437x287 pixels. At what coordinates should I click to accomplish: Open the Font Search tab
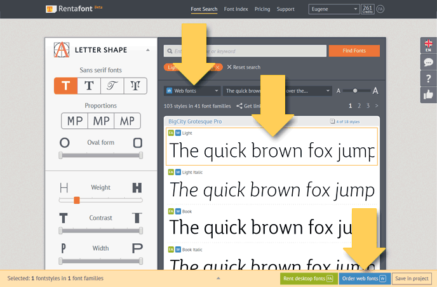click(204, 9)
